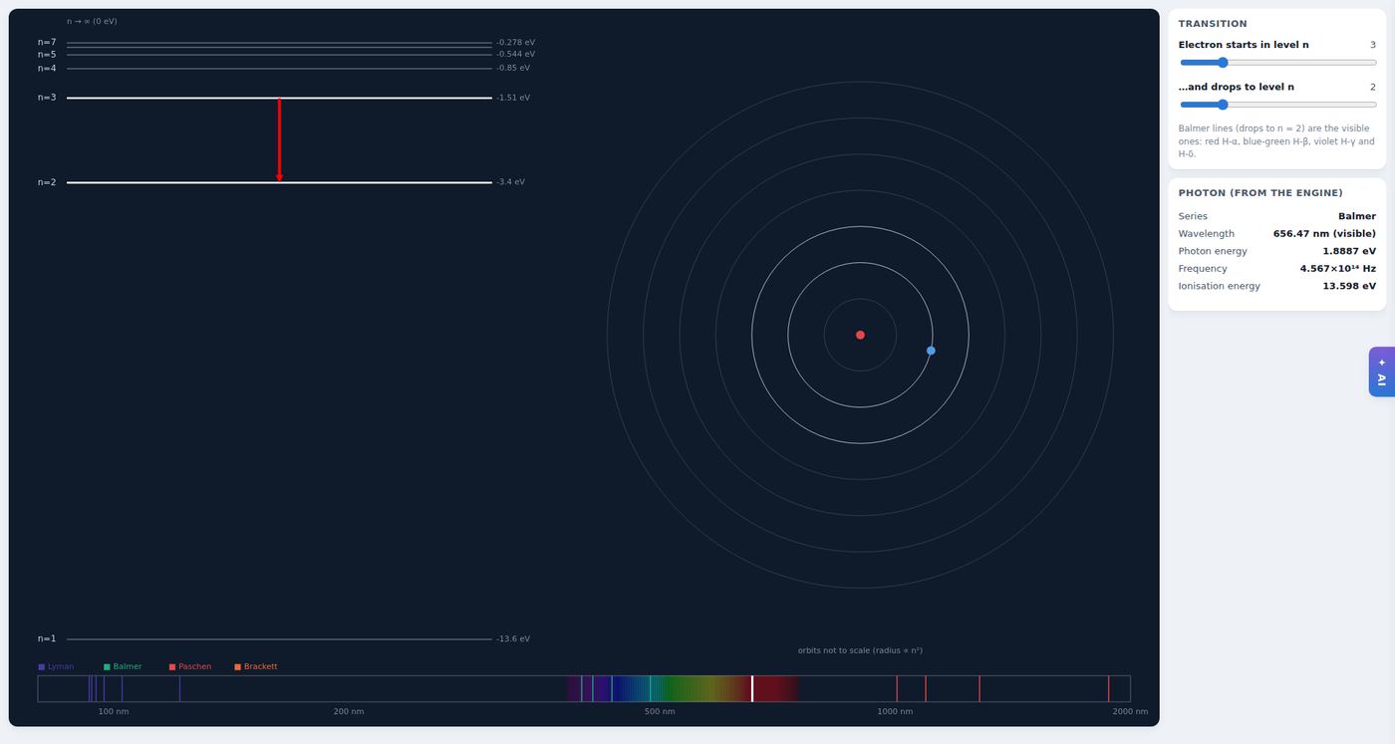Click the n=1 ground level label
This screenshot has width=1395, height=744.
coord(47,638)
